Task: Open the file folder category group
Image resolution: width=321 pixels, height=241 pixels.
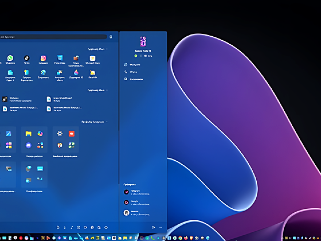Action: tap(34, 139)
